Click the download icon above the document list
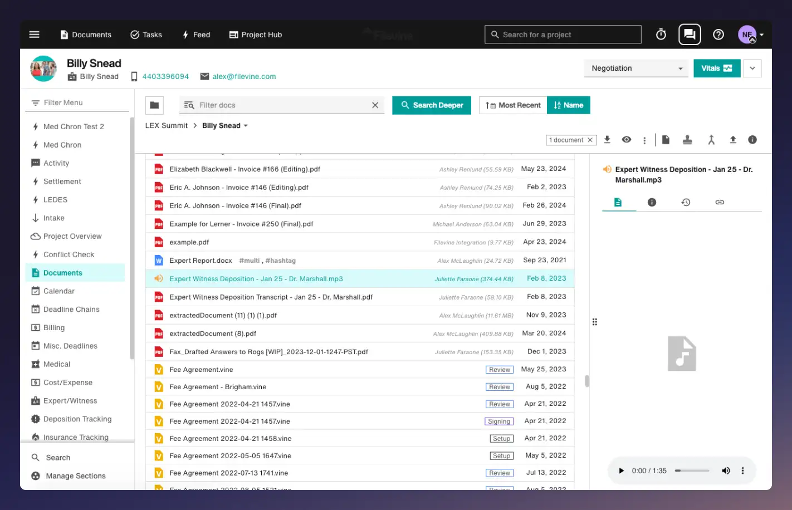 pos(607,139)
